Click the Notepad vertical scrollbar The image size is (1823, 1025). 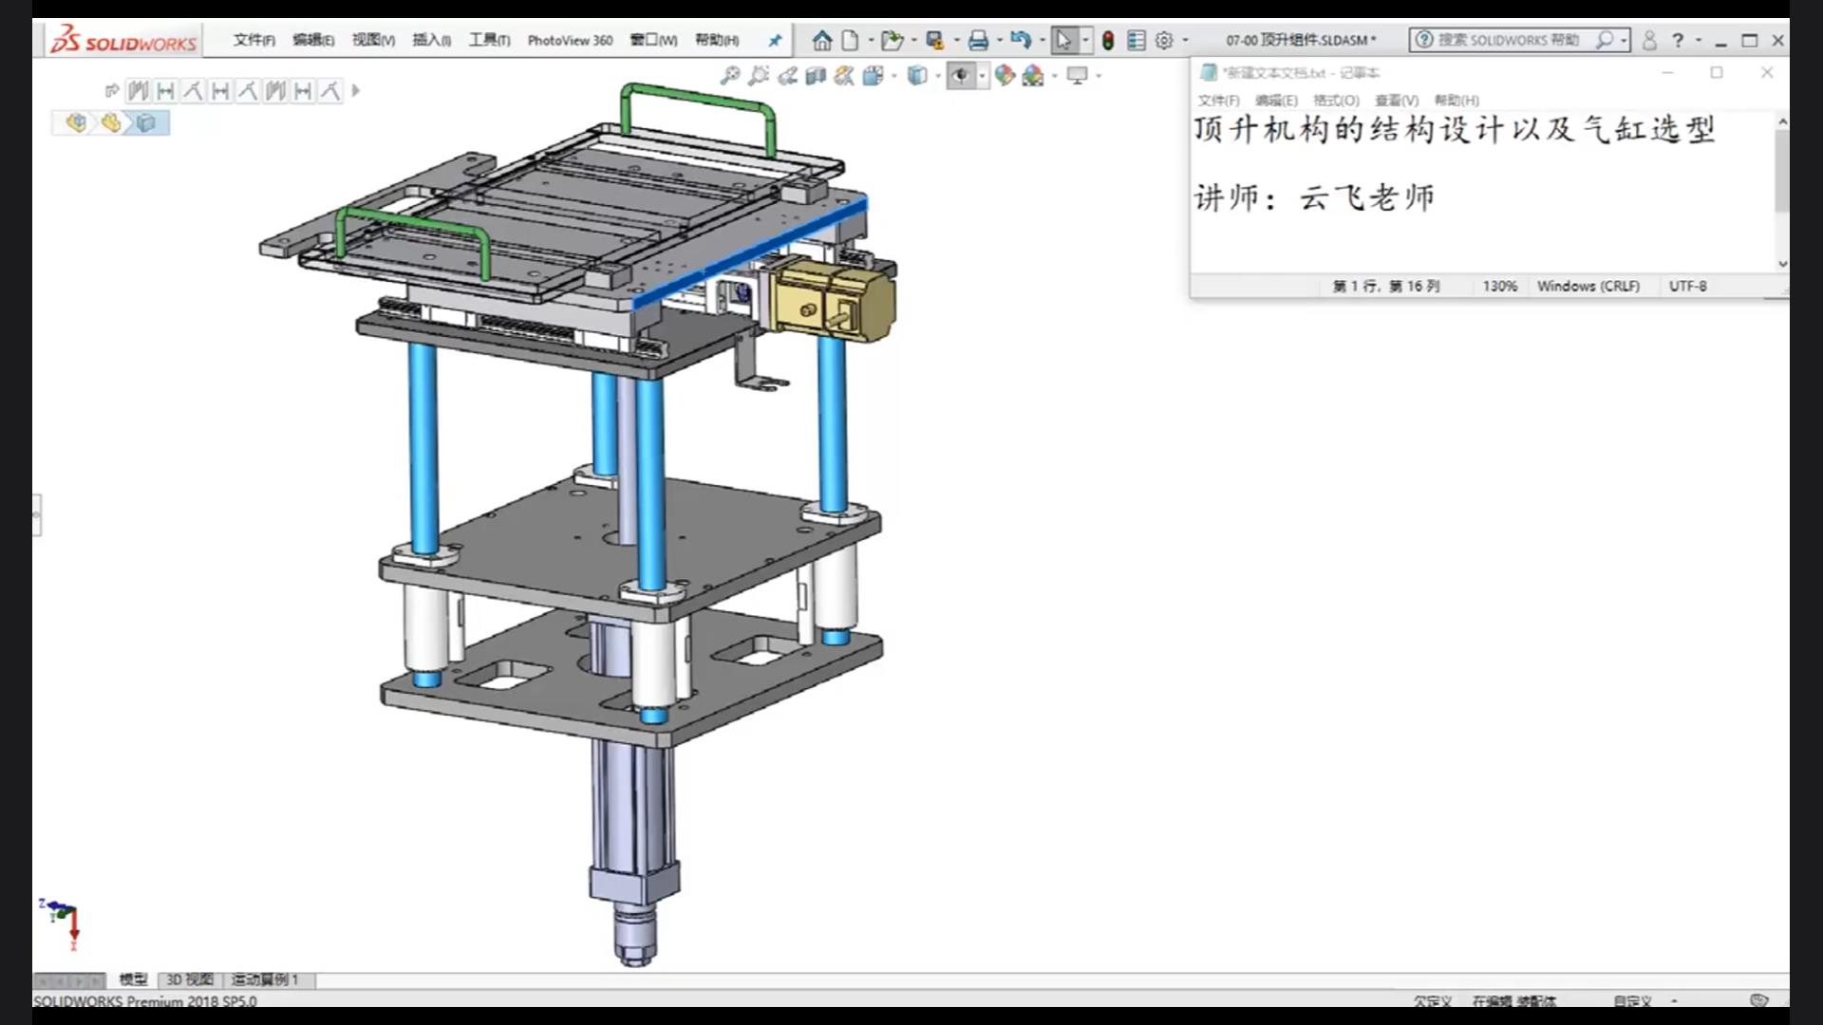[1782, 171]
